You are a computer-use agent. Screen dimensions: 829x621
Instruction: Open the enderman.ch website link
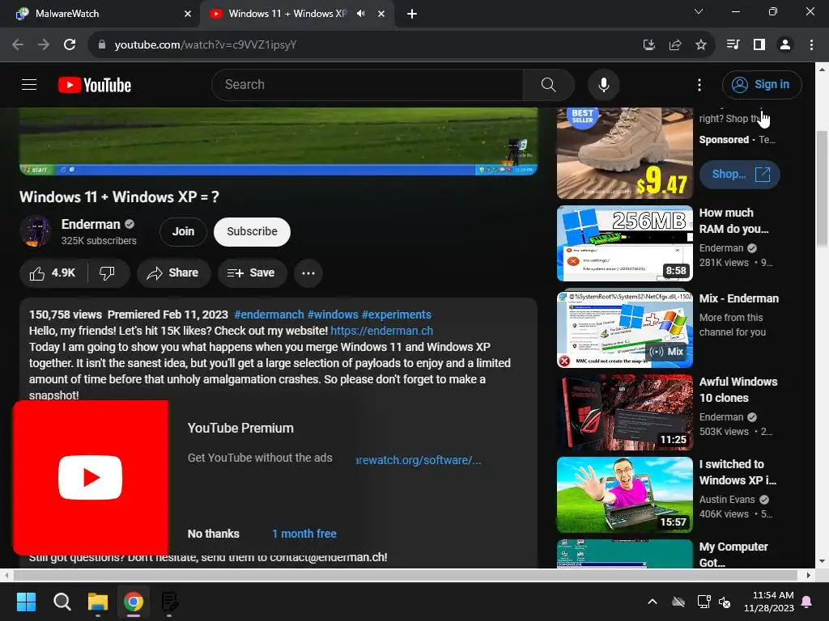click(x=382, y=331)
